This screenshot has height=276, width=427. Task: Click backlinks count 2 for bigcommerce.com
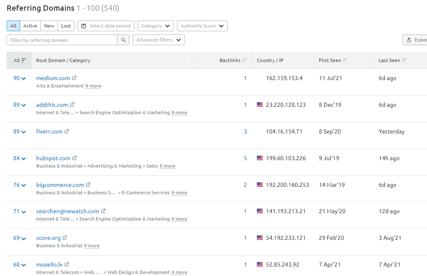point(245,185)
